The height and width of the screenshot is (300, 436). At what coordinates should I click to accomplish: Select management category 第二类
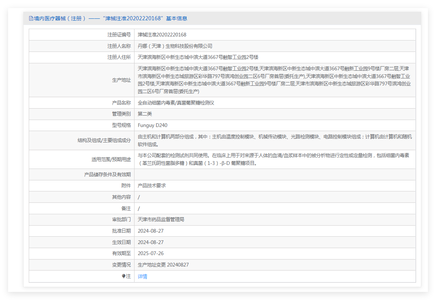[x=144, y=114]
